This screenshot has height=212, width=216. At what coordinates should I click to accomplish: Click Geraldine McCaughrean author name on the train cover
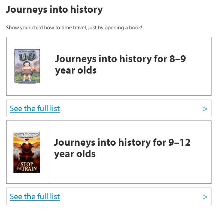[27, 134]
